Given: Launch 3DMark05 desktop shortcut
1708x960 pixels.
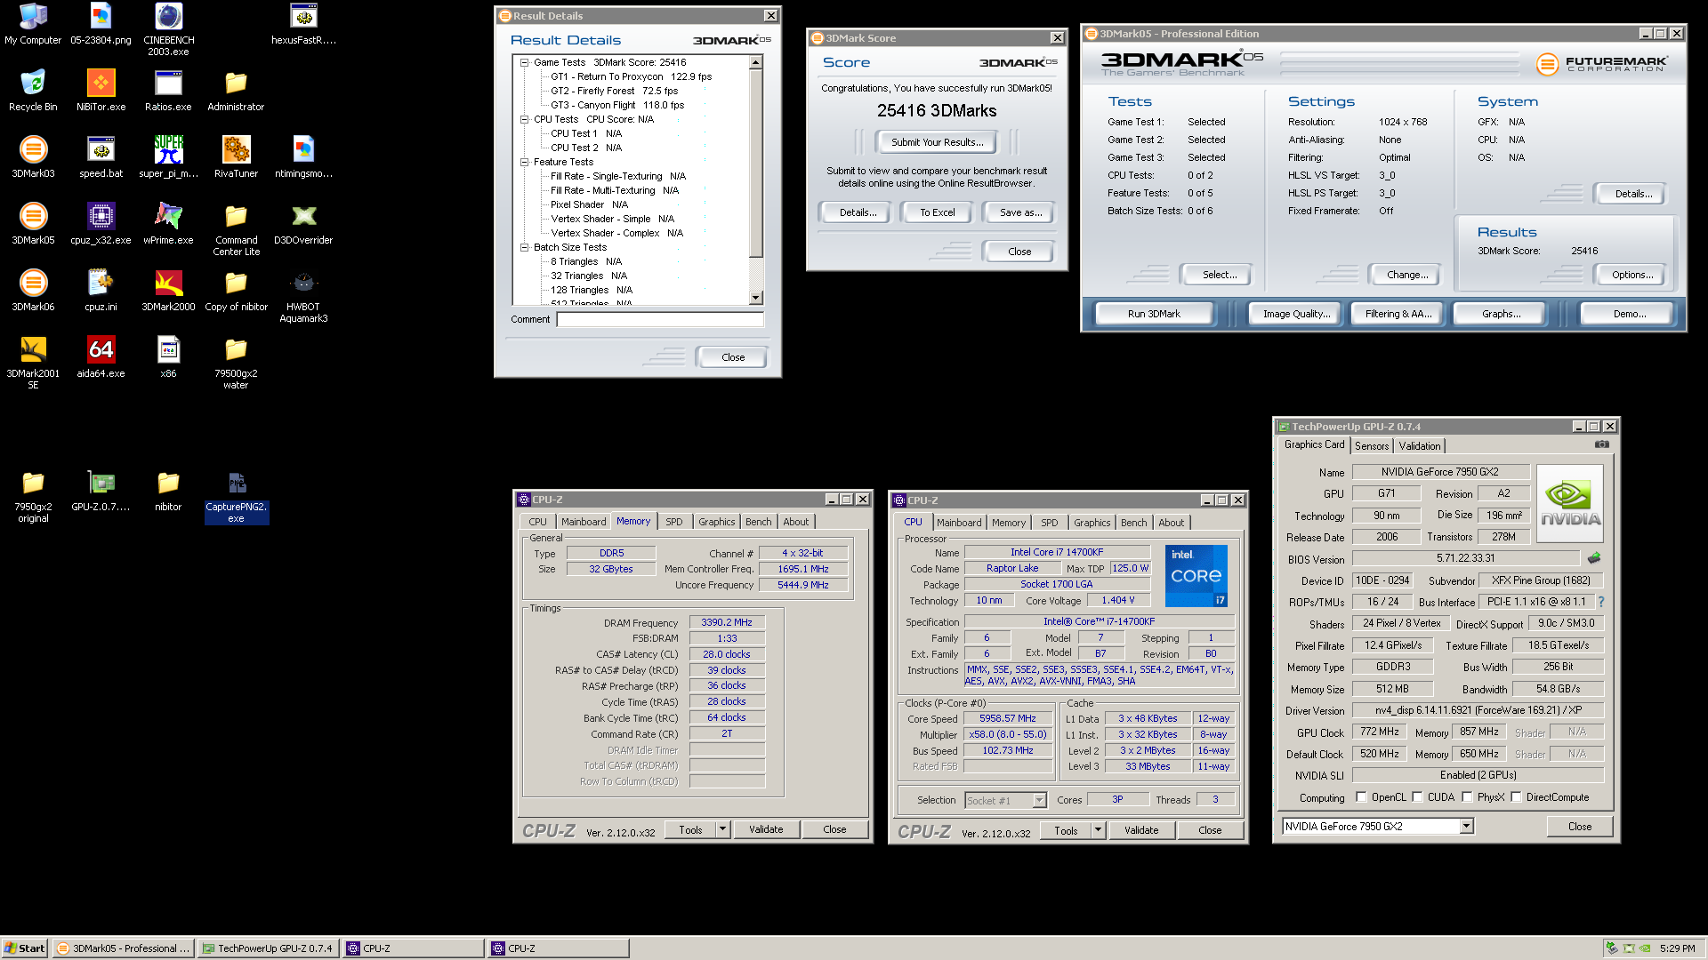Looking at the screenshot, I should click(33, 224).
